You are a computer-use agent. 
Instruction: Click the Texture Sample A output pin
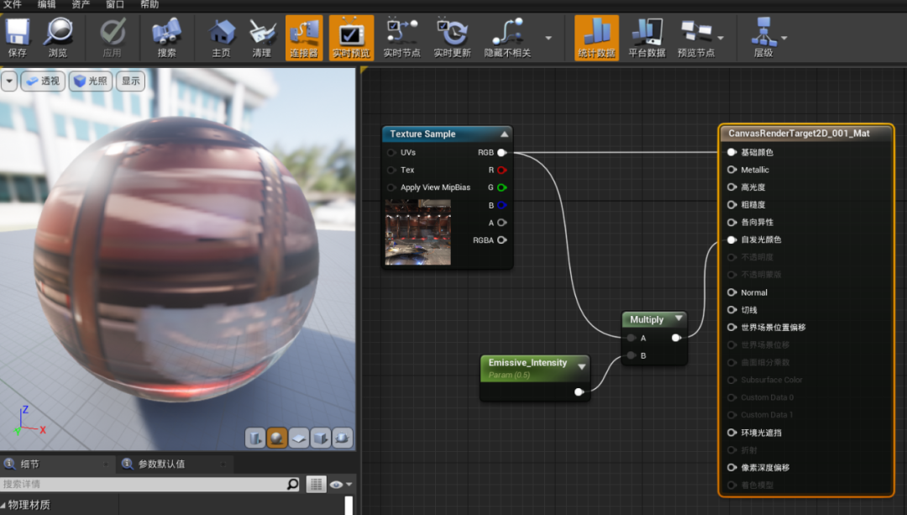[502, 223]
